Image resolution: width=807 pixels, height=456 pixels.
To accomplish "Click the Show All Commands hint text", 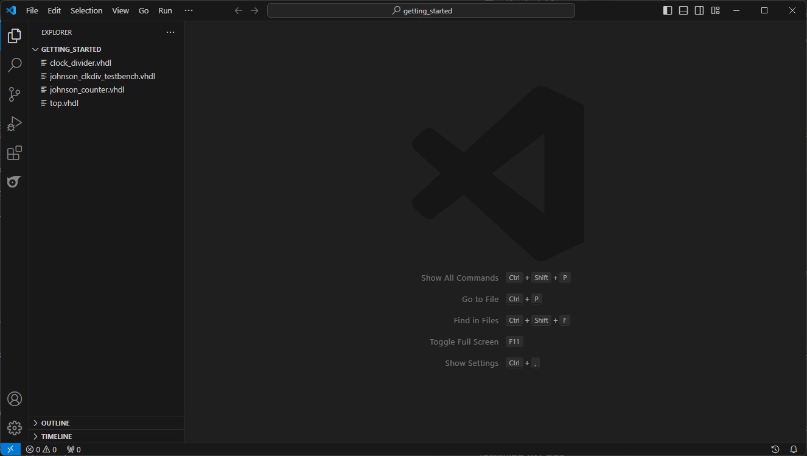I will pyautogui.click(x=459, y=278).
